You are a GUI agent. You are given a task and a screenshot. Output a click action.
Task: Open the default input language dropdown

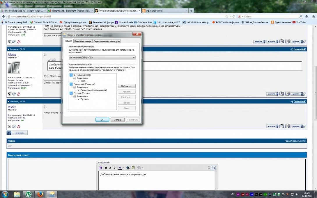(x=102, y=58)
